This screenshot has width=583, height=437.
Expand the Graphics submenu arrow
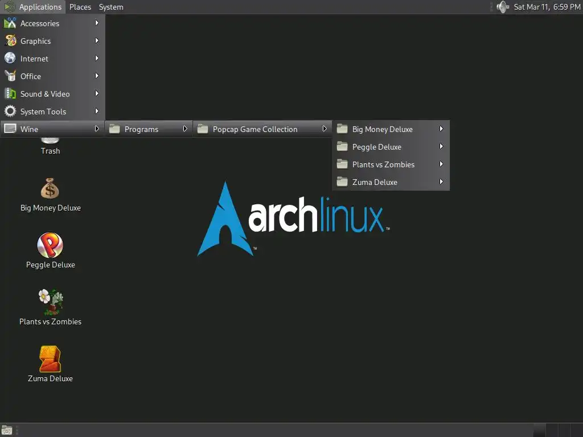tap(97, 40)
